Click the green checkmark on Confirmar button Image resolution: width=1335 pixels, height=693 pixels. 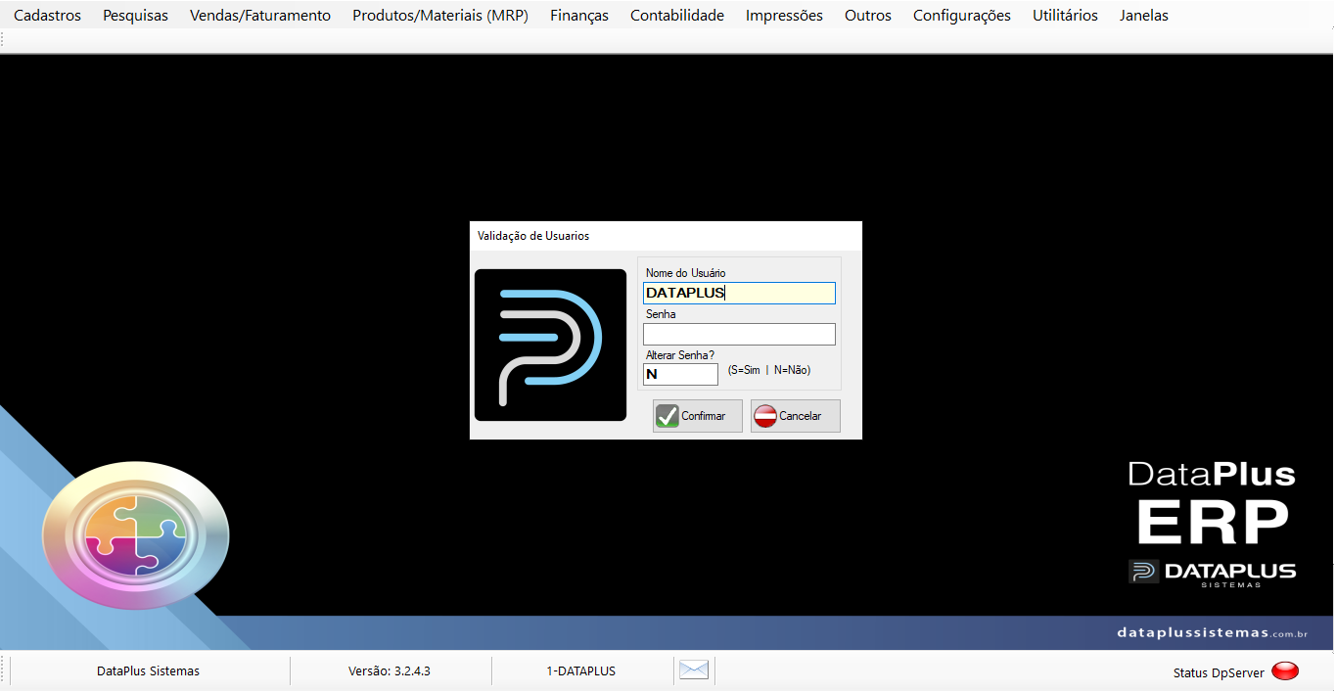point(667,416)
